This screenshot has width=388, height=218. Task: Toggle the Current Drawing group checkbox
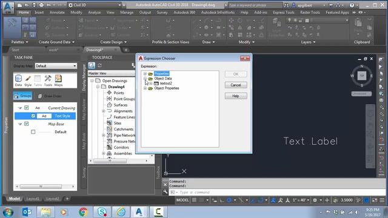27,108
